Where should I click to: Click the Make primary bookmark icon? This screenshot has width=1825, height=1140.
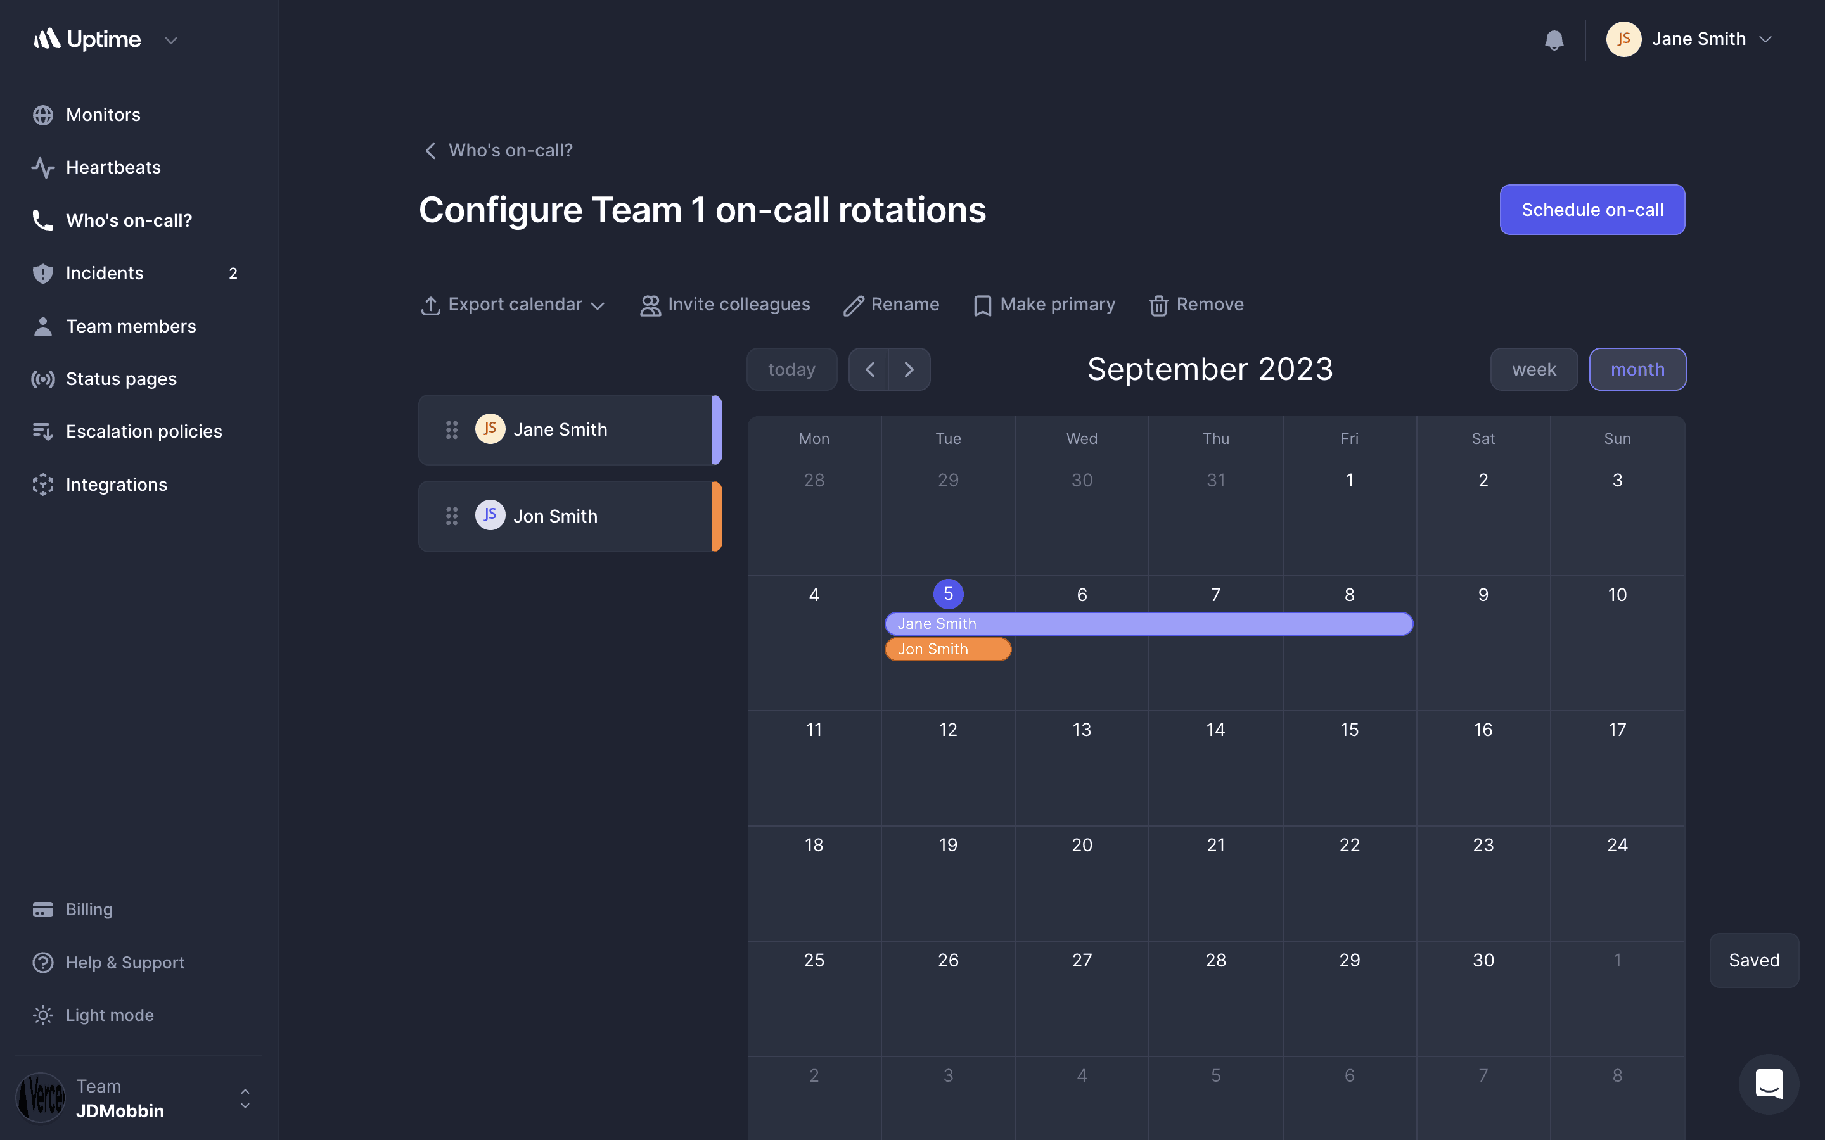click(982, 305)
